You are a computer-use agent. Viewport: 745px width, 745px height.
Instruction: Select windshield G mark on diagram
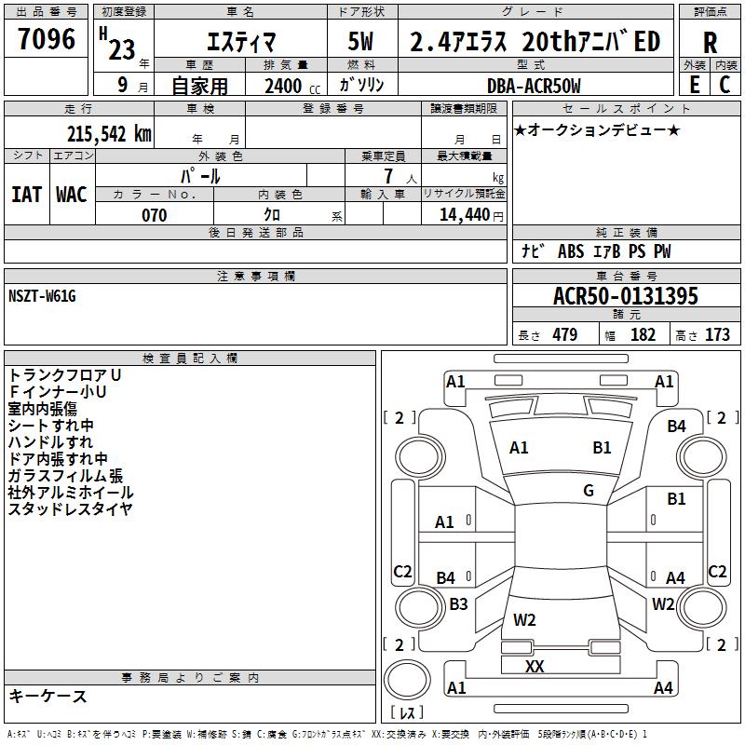click(x=589, y=490)
